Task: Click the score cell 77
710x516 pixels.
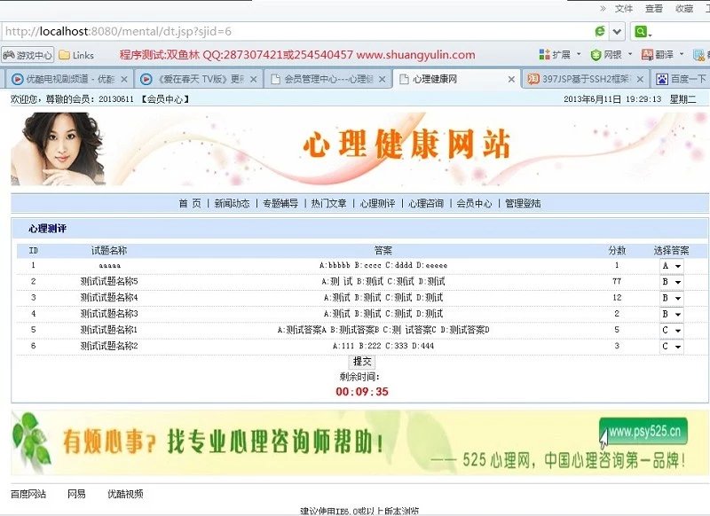Action: (x=616, y=281)
